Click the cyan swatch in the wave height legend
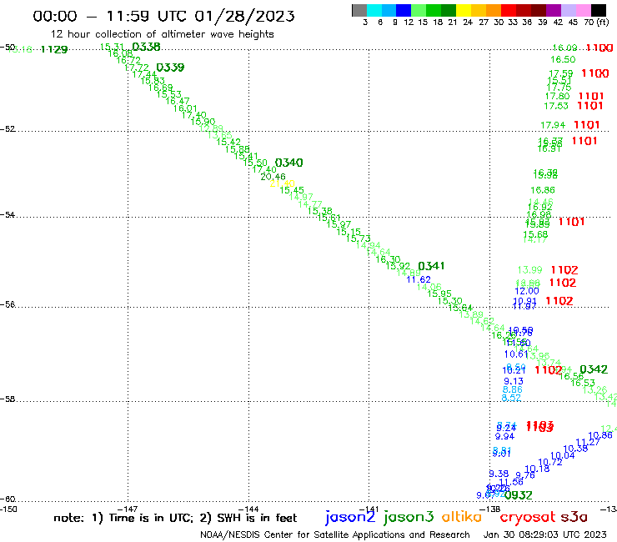Screen dimensions: 617x542 [374, 10]
